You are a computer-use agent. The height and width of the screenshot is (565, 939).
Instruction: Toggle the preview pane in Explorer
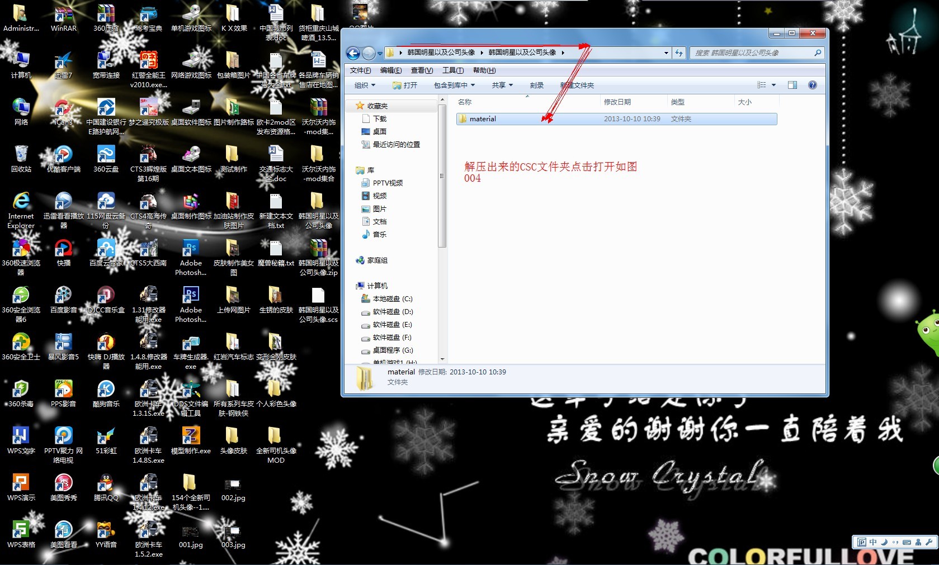pyautogui.click(x=792, y=85)
